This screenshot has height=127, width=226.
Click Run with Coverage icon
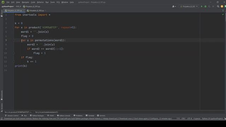pyautogui.click(x=209, y=6)
